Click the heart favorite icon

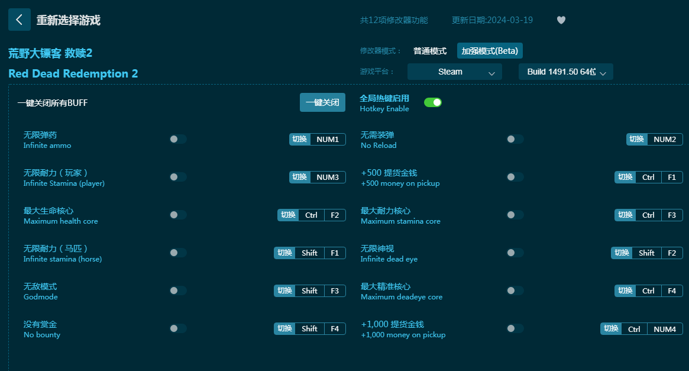pos(561,20)
